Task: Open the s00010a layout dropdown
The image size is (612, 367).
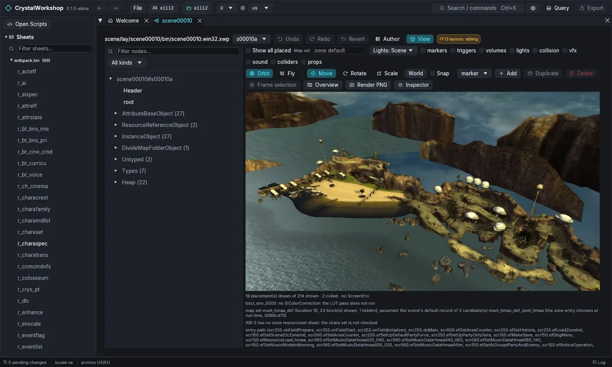Action: (x=251, y=39)
